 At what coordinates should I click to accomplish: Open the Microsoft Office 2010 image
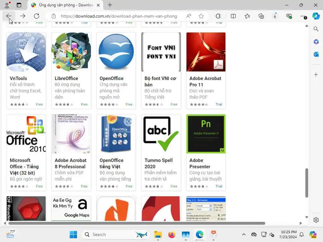(26, 134)
